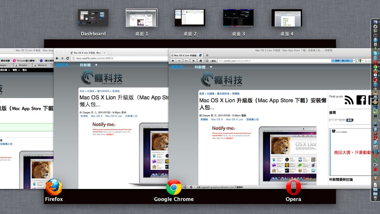Switch to the 桌面 2 space
Image resolution: width=380 pixels, height=214 pixels.
coord(190,18)
